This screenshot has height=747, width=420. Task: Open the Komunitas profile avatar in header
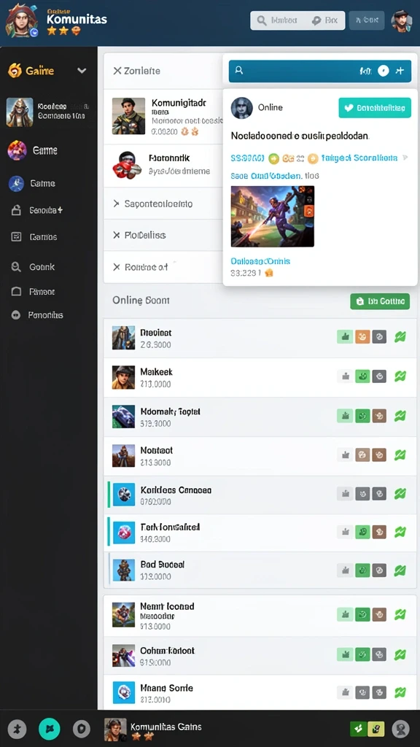21,20
